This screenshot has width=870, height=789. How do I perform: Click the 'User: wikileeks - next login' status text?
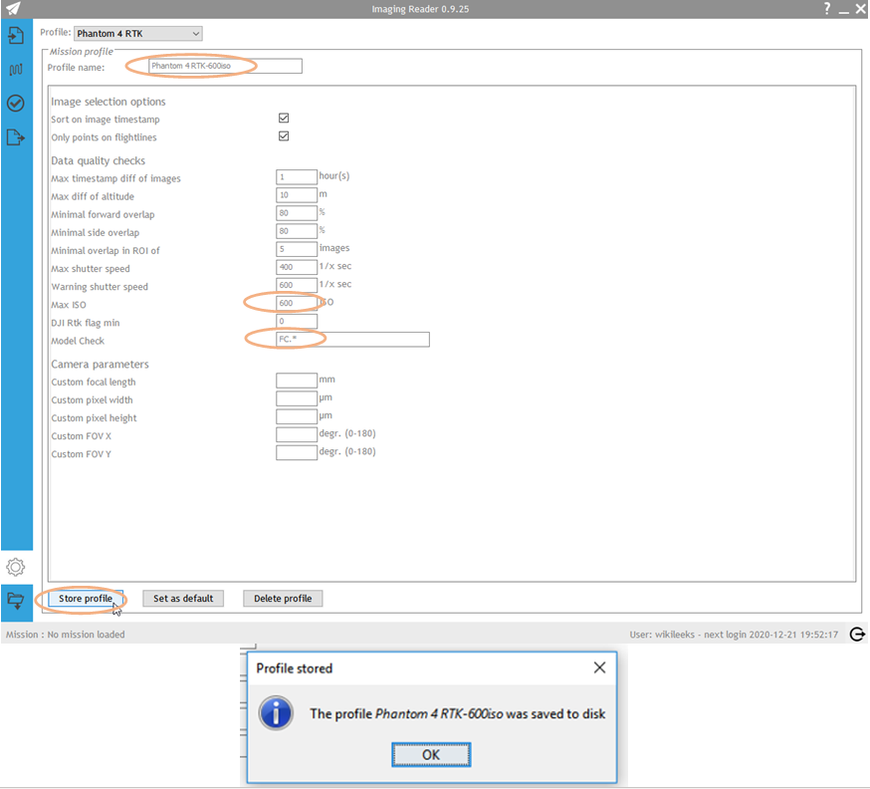(x=734, y=634)
